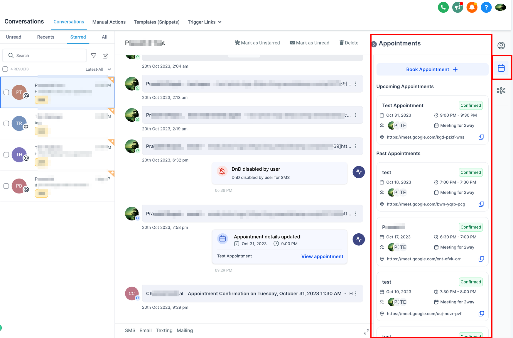This screenshot has height=338, width=513.
Task: Open the Manual Actions tab
Action: 109,22
